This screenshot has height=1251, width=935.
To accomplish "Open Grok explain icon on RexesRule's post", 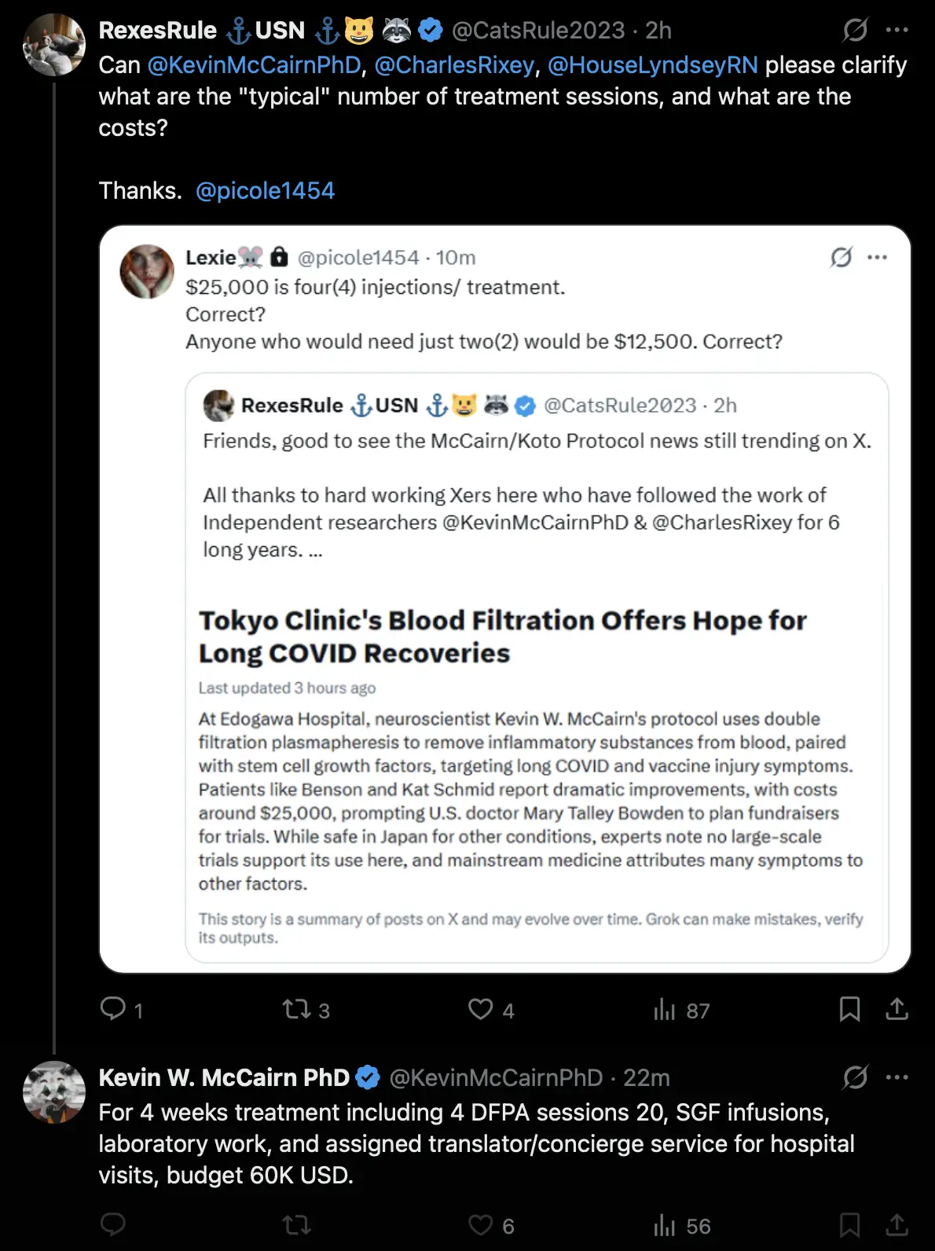I will coord(855,31).
